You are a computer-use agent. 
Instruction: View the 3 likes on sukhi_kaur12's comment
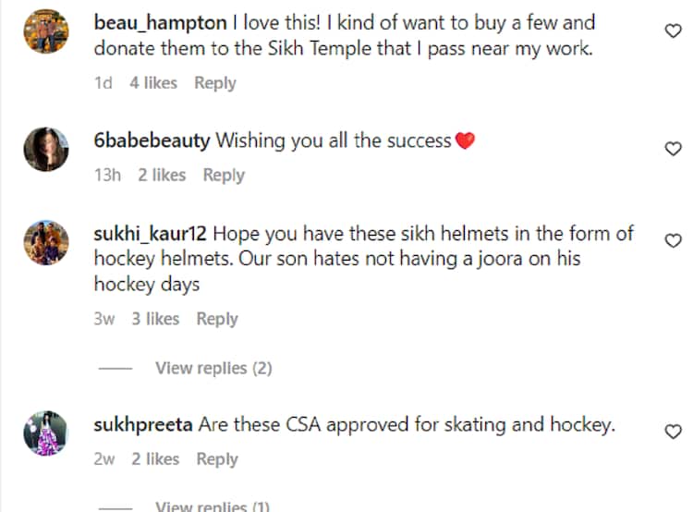155,319
